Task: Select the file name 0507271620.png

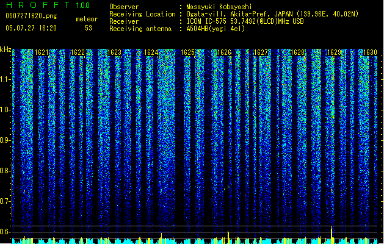Action: [31, 16]
